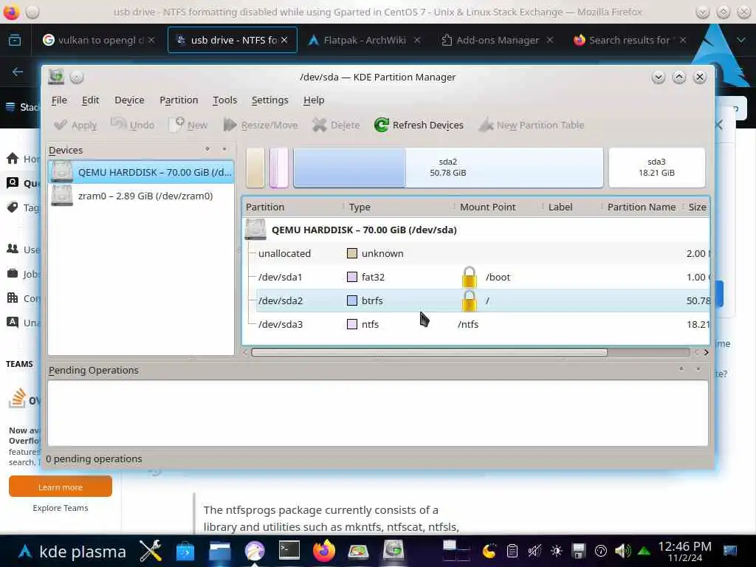The width and height of the screenshot is (756, 567).
Task: Switch to Add-ons Manager tab in Firefox
Action: pyautogui.click(x=497, y=40)
